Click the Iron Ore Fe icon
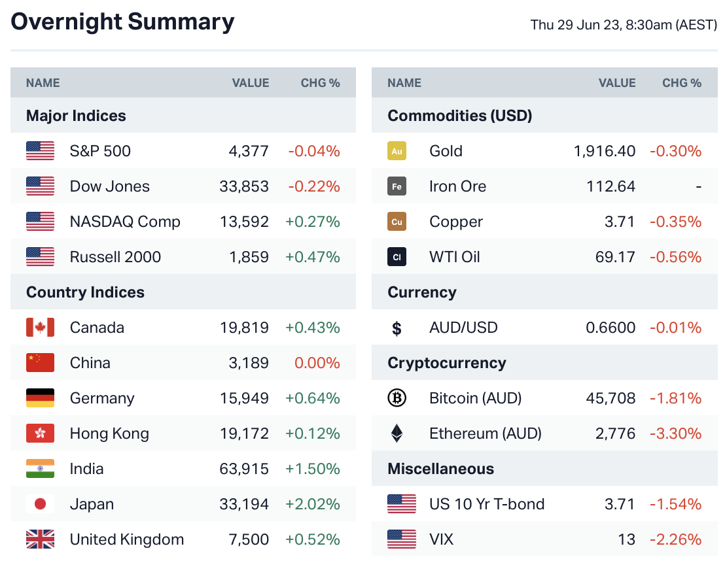This screenshot has width=725, height=561. tap(397, 186)
